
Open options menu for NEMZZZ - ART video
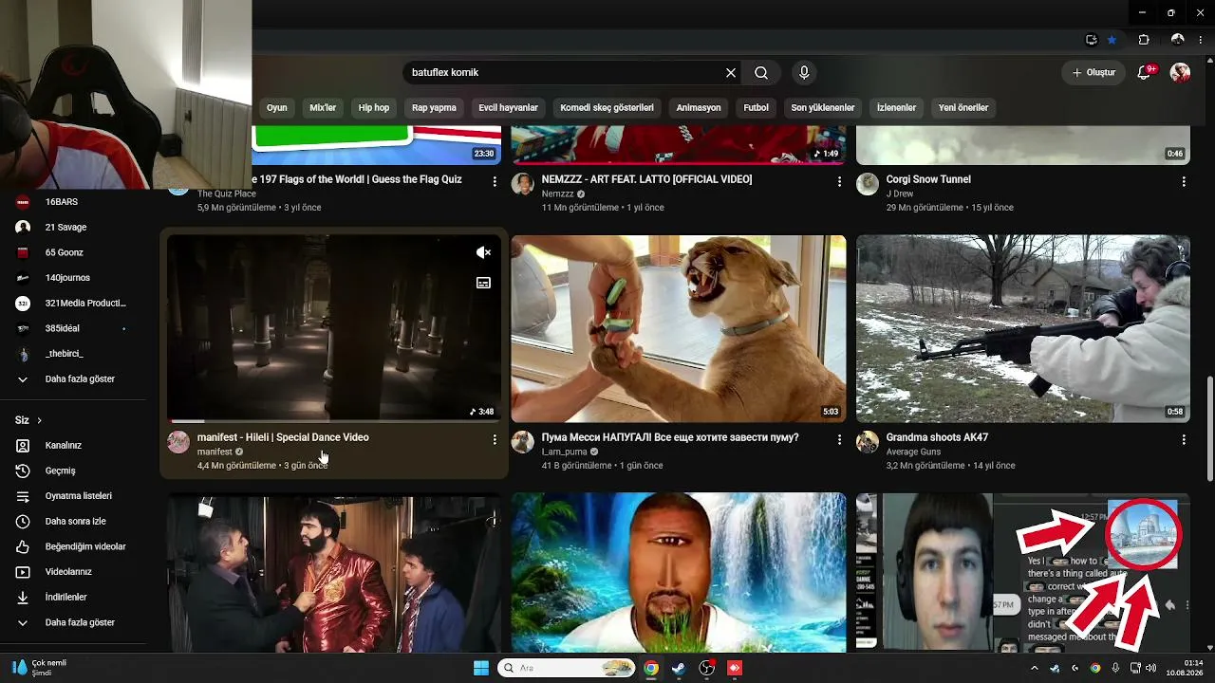point(839,181)
